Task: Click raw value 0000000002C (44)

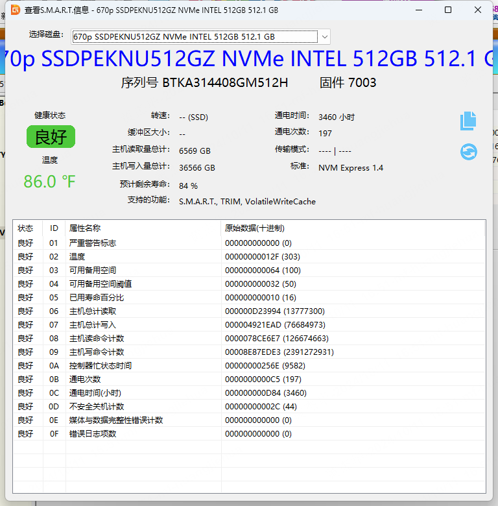Action: (x=261, y=407)
